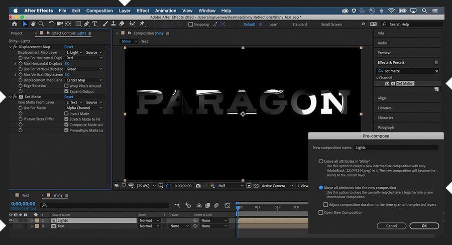The image size is (452, 245).
Task: Click the Home icon in the toolbar
Action: pyautogui.click(x=14, y=24)
